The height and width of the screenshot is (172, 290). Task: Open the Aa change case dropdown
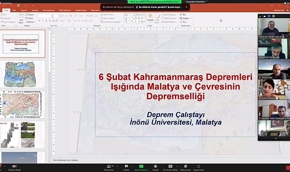(62, 21)
